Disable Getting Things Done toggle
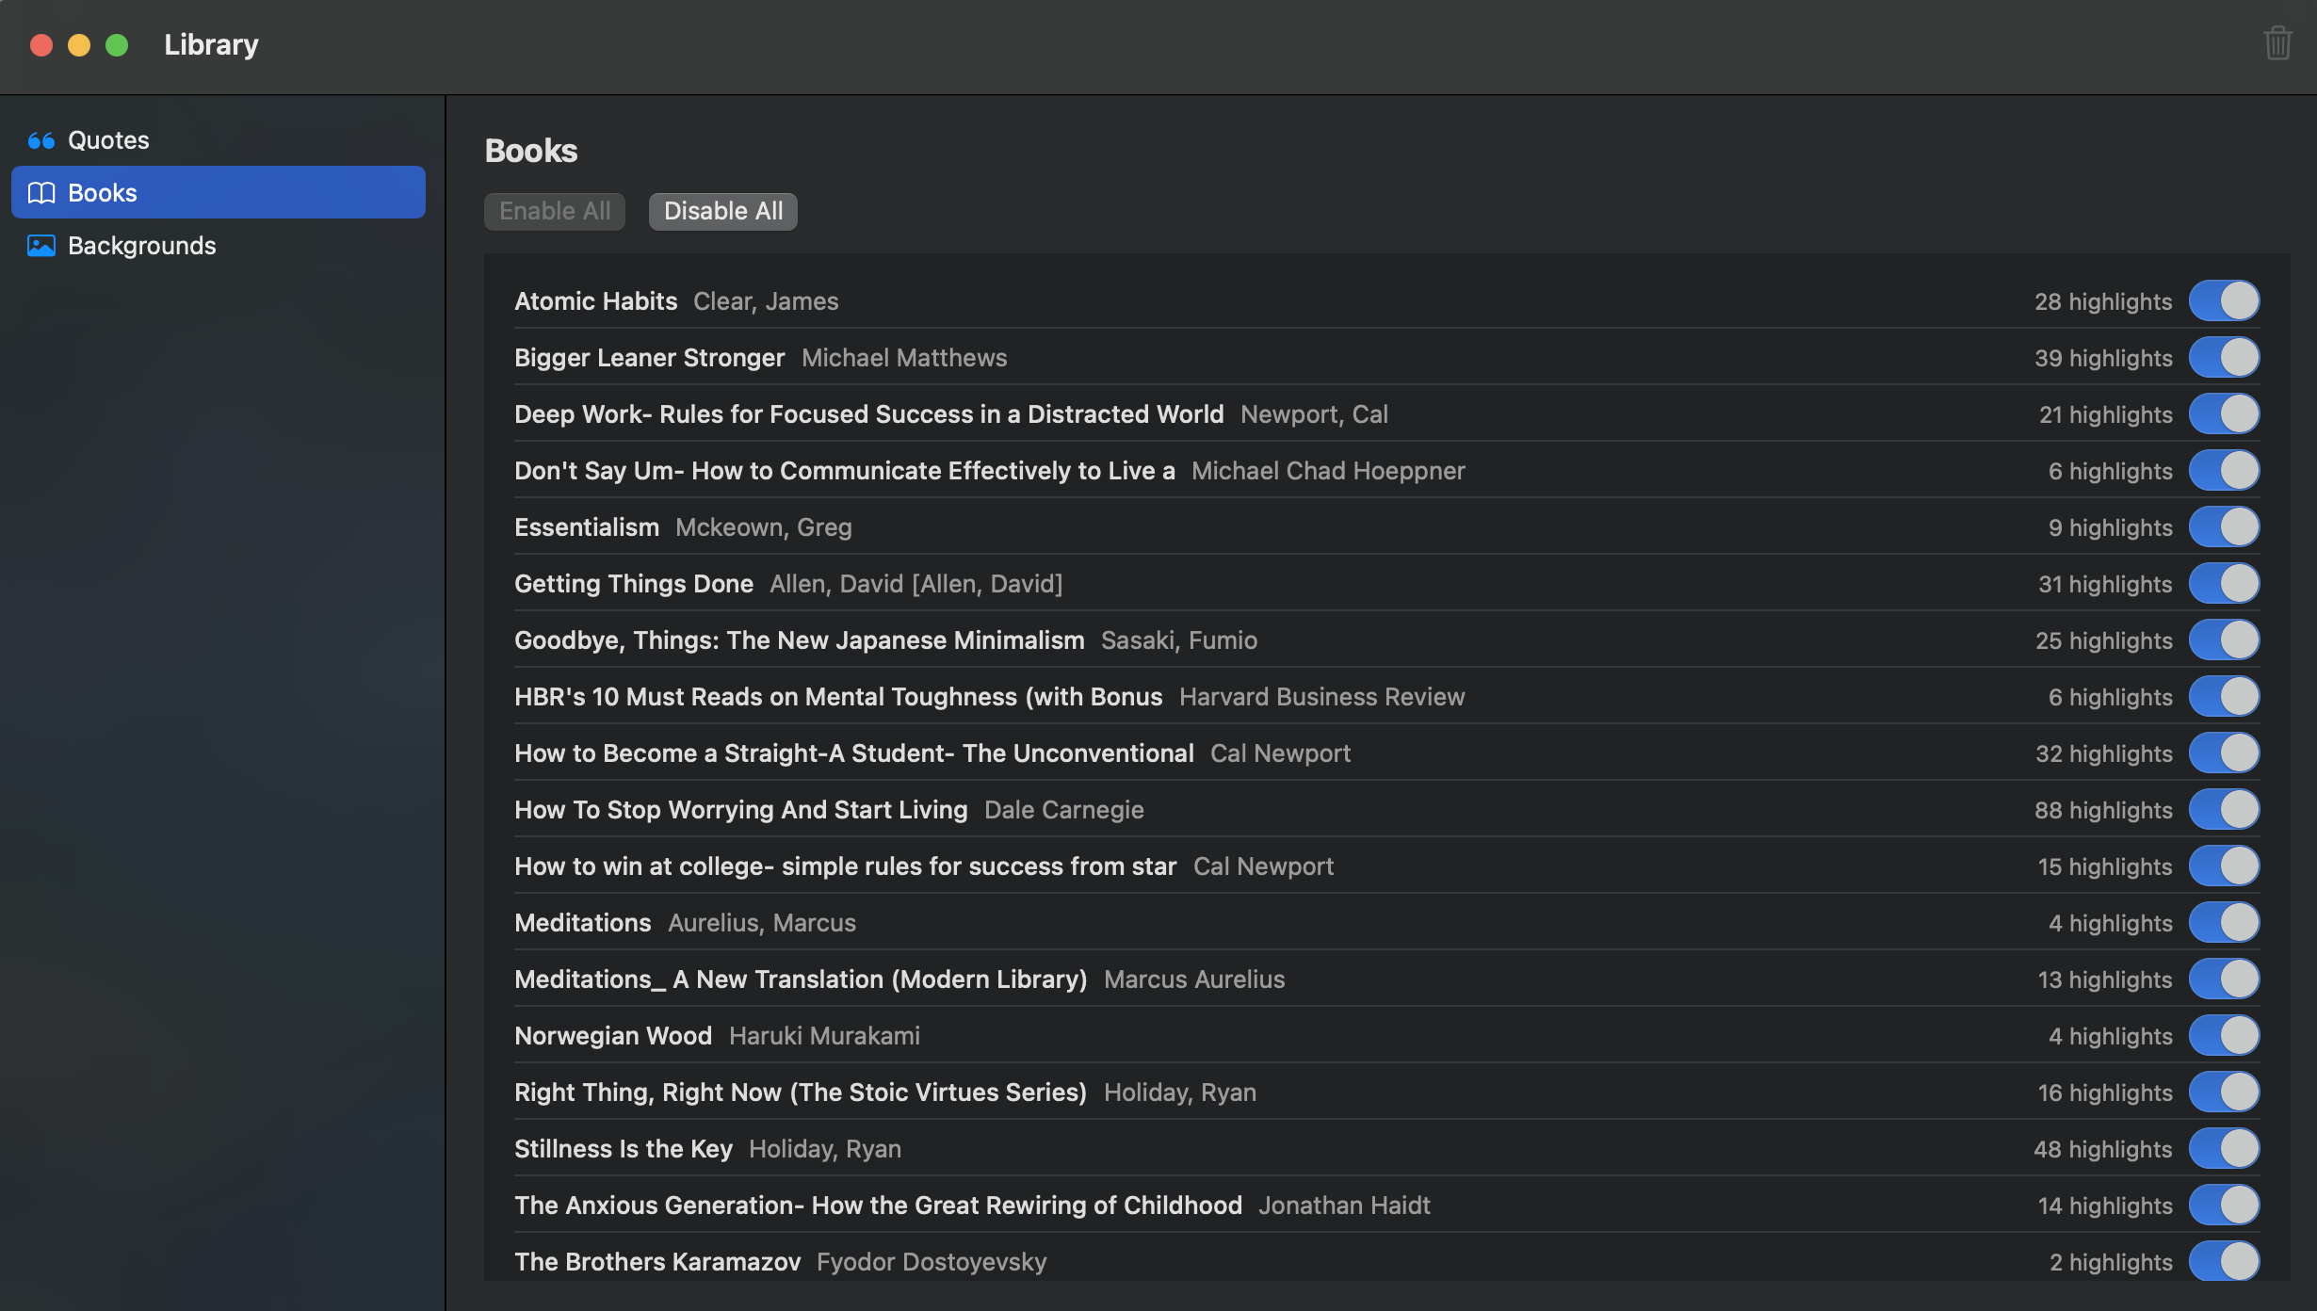The width and height of the screenshot is (2317, 1311). (2225, 584)
